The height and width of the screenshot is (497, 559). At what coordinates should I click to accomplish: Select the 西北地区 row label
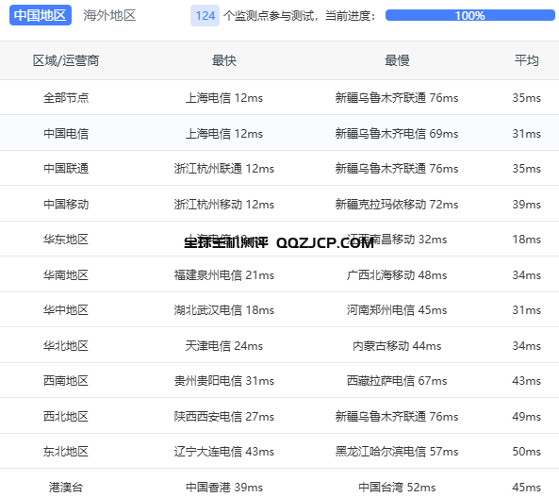(x=66, y=416)
